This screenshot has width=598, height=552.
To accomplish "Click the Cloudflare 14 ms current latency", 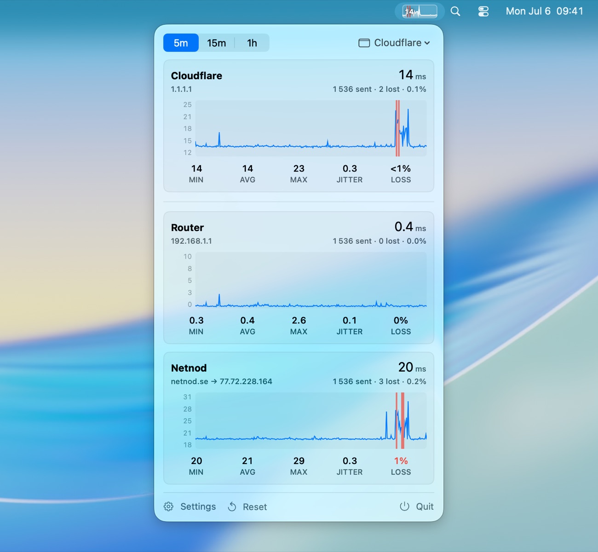I will tap(412, 75).
